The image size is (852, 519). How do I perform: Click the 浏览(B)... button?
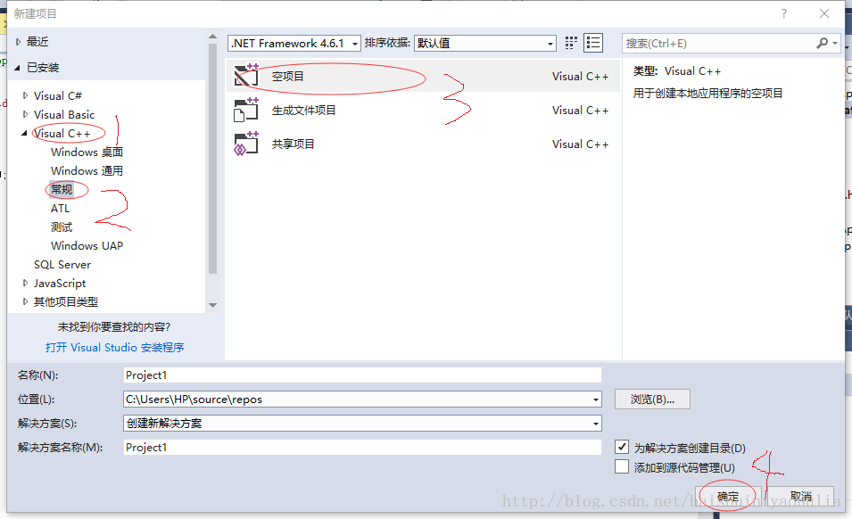point(652,399)
